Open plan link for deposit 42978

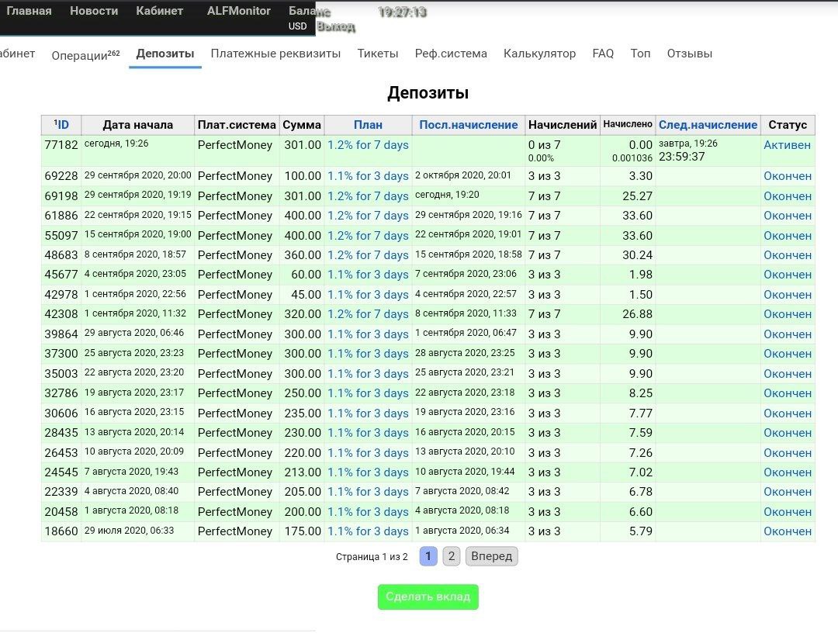click(368, 294)
